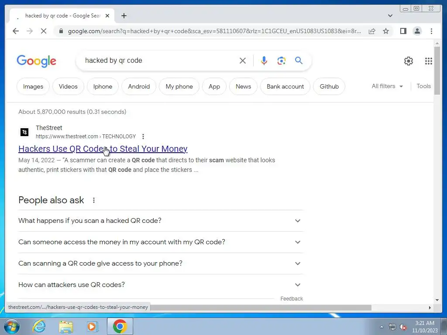
Task: Filter results by Videos
Action: (x=68, y=86)
